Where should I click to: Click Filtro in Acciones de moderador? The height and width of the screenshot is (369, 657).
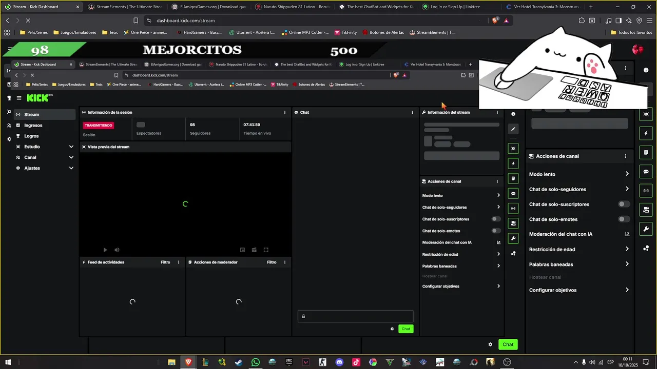272,262
